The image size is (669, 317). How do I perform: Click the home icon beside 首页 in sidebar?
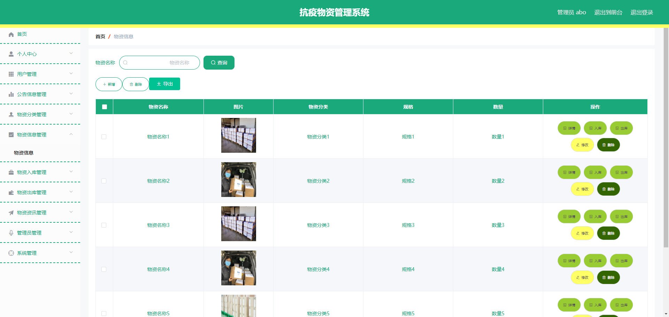coord(11,34)
